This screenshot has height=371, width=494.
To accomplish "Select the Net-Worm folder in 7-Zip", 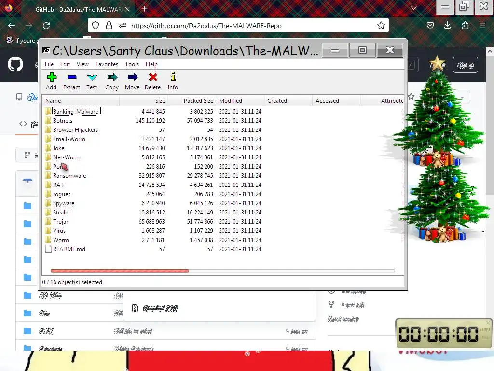I will (67, 157).
